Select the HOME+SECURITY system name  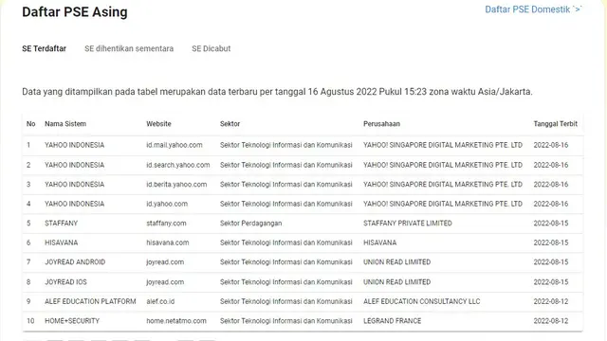coord(72,321)
